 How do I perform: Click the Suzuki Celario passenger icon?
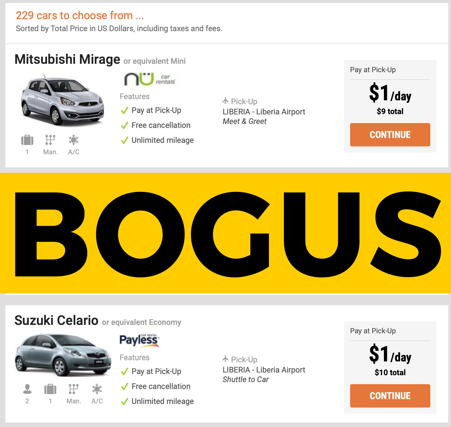pyautogui.click(x=27, y=389)
